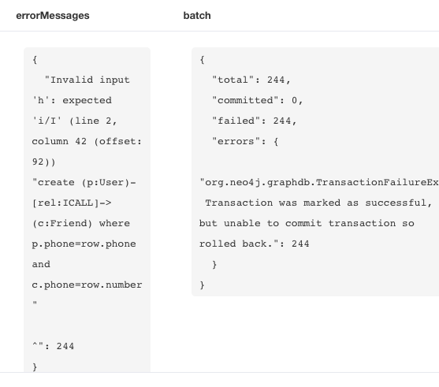Click the "but unable to commit transaction so" line

307,223
